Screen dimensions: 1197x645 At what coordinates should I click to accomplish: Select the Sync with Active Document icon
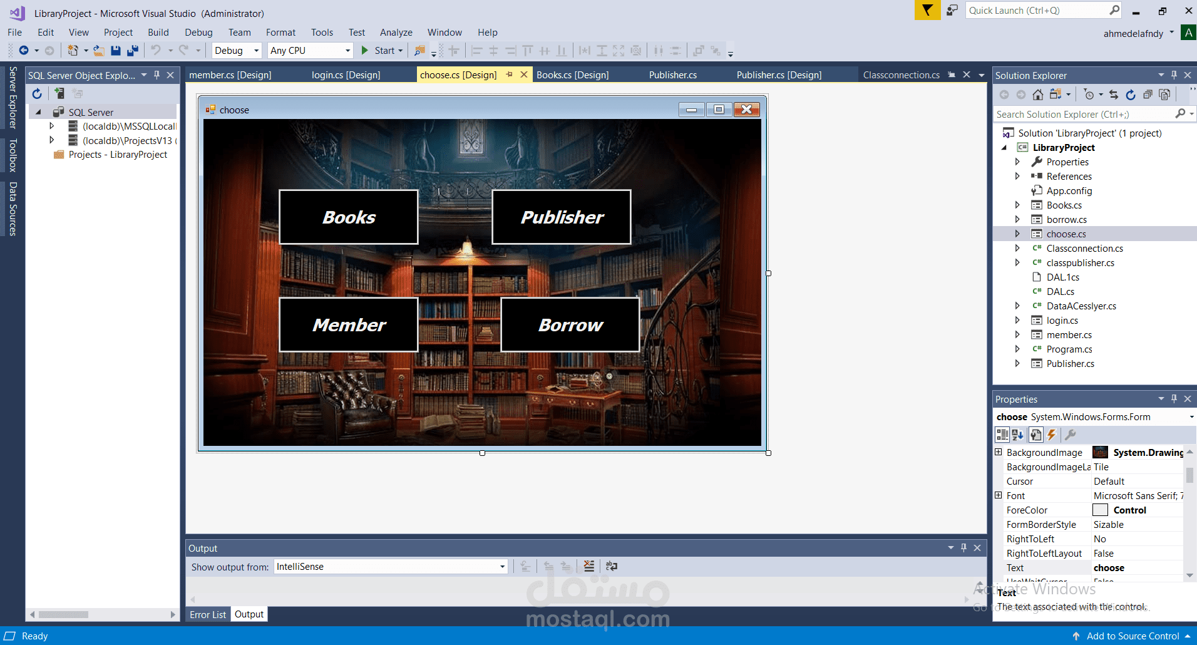[1113, 94]
